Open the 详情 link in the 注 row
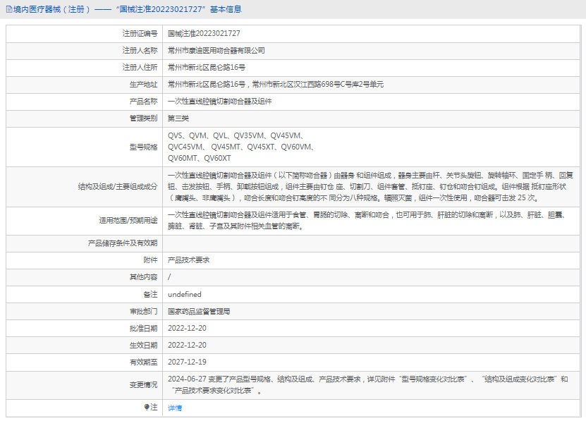 click(174, 408)
